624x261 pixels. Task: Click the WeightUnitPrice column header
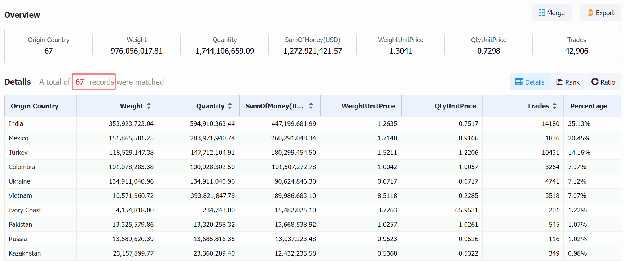coord(368,106)
